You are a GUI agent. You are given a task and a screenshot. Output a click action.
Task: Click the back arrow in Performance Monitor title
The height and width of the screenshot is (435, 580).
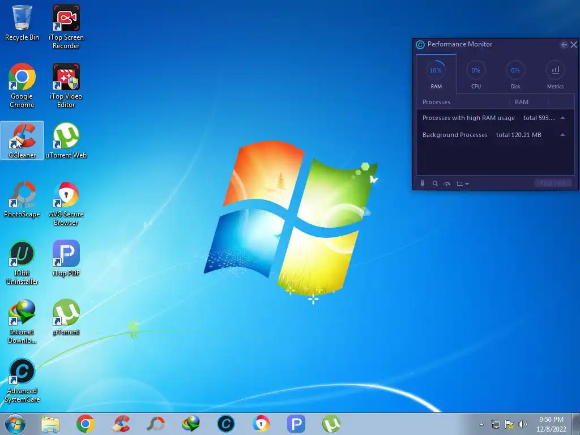[564, 45]
